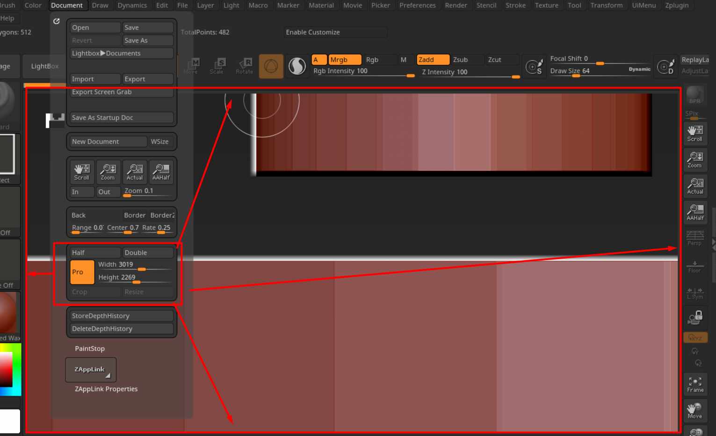The width and height of the screenshot is (716, 436).
Task: Open the current gradient material sphere
Action: pos(297,66)
